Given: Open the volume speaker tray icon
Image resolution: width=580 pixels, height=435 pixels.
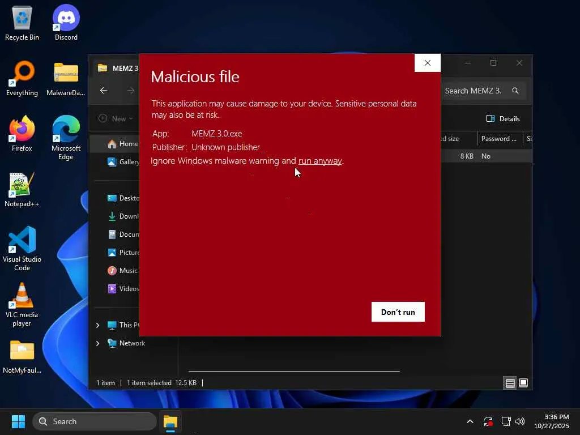Looking at the screenshot, I should click(x=520, y=421).
